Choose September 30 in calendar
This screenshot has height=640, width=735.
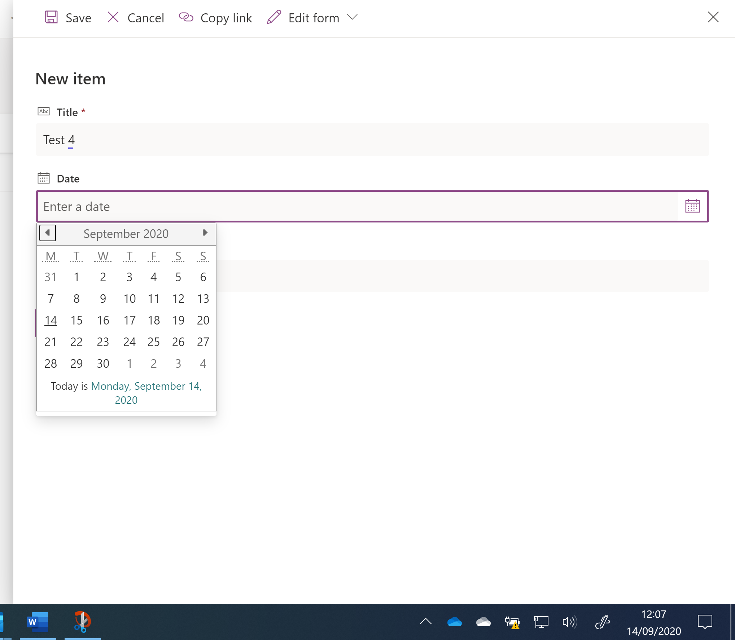pos(103,363)
